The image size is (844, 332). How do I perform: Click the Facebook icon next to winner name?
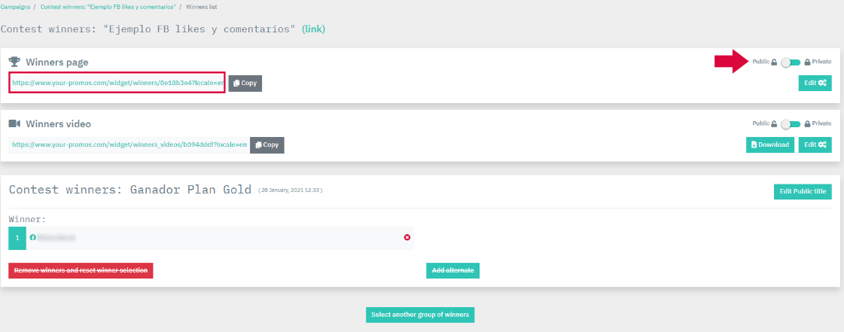(32, 238)
